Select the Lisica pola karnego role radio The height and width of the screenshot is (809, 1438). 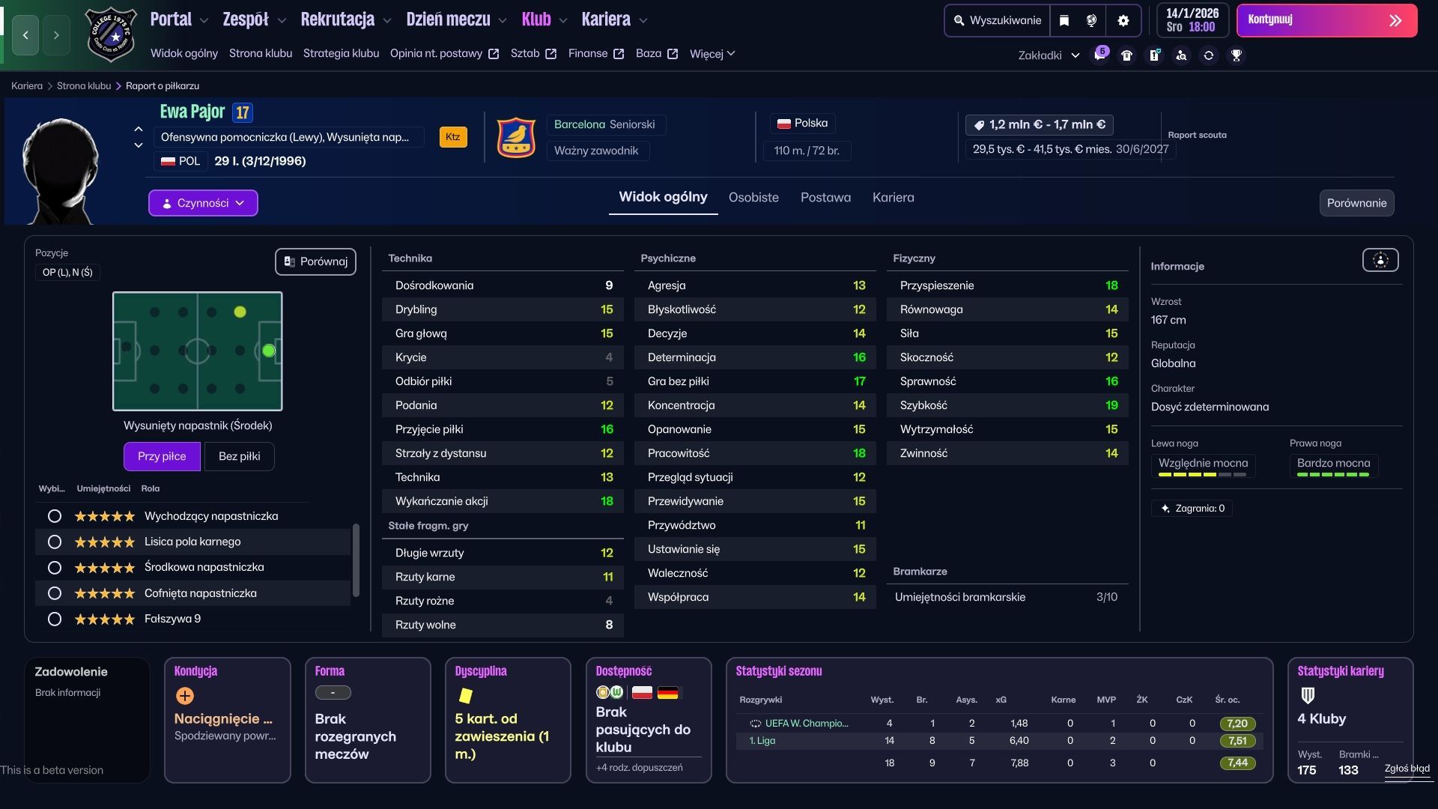pyautogui.click(x=54, y=542)
